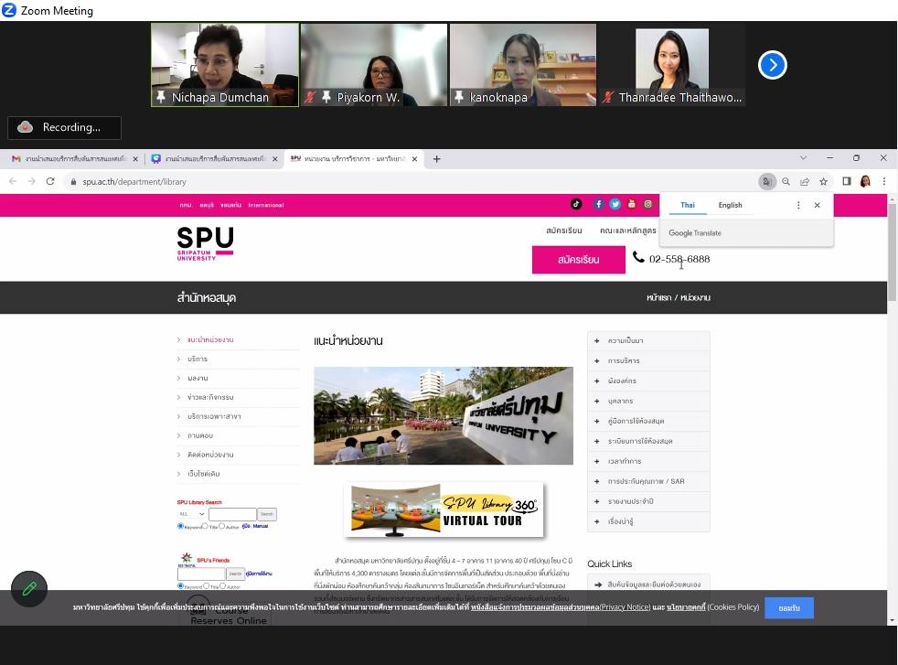Open the TikTok social icon
The height and width of the screenshot is (665, 898).
tap(576, 204)
